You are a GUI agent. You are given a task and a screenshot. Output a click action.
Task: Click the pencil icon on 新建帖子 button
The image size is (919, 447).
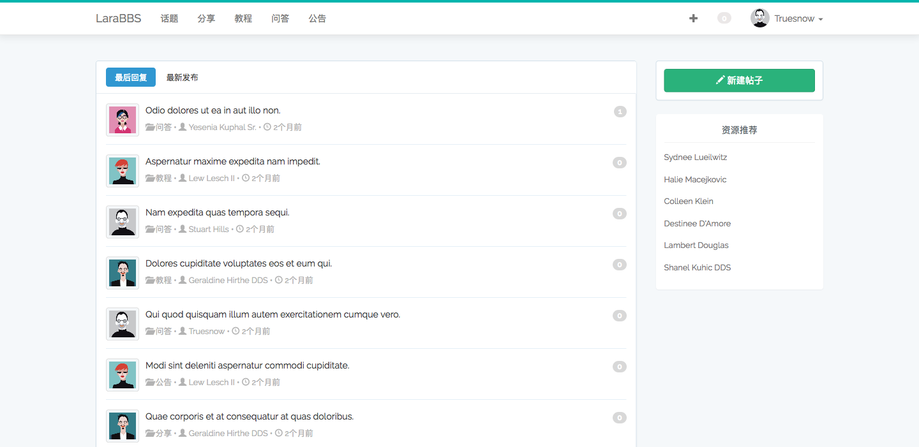tap(720, 80)
